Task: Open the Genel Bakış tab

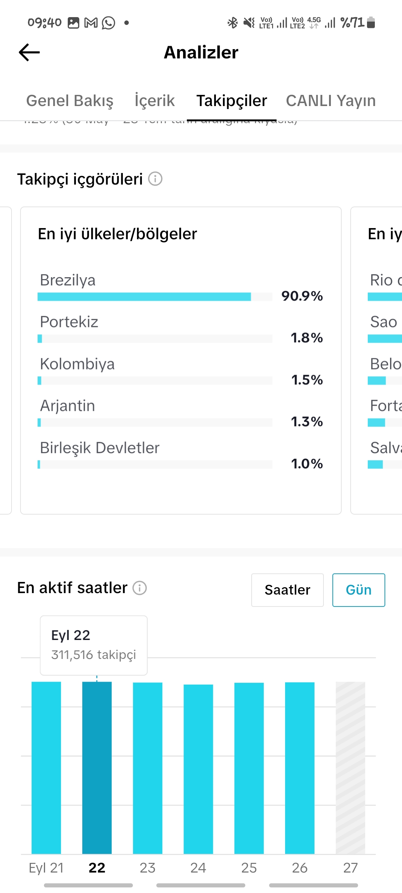Action: tap(70, 101)
